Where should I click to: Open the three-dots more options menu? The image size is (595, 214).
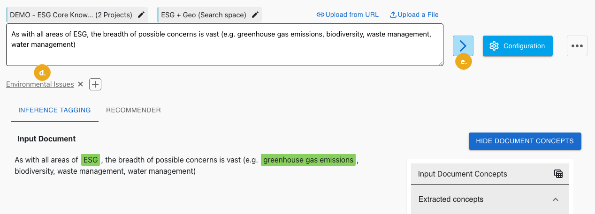click(577, 46)
